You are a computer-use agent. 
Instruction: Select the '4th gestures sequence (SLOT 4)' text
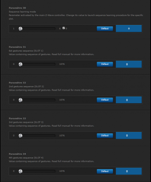click(x=26, y=158)
